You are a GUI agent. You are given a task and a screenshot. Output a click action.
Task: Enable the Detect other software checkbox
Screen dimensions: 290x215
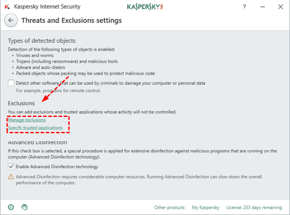pyautogui.click(x=11, y=83)
